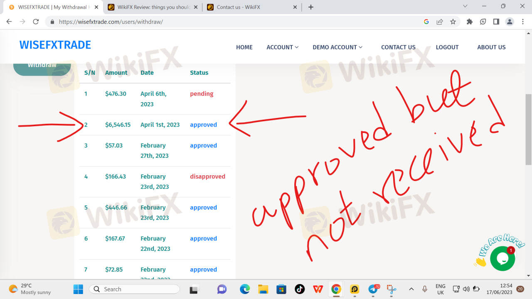Click the page vertical scrollbar thumb
The height and width of the screenshot is (299, 532).
(x=528, y=130)
